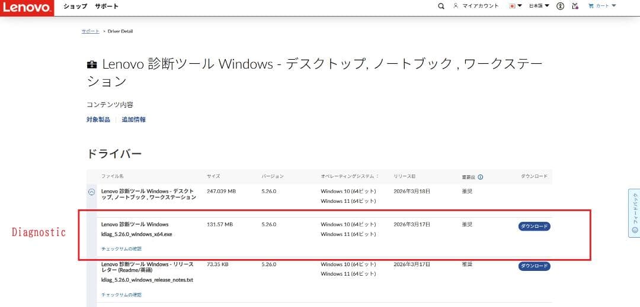Click the My Account person icon

pyautogui.click(x=456, y=6)
